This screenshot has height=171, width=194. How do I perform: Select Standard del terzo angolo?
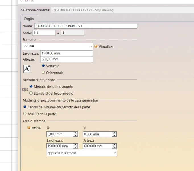click(31, 93)
